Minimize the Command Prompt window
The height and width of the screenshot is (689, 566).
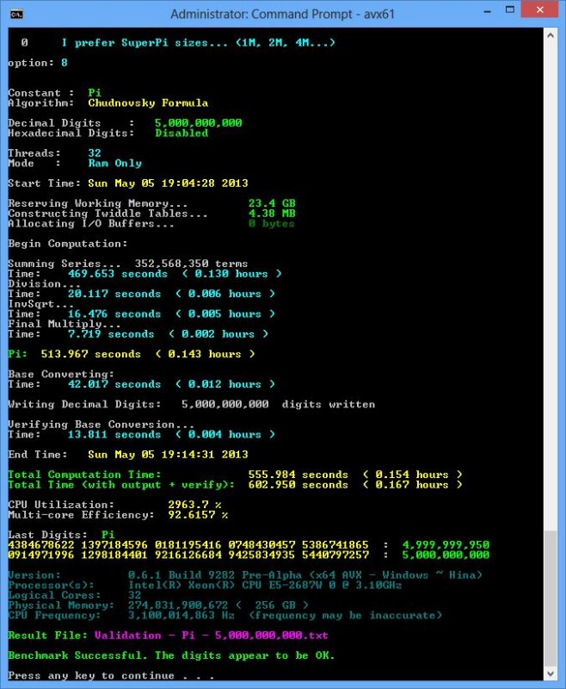(x=488, y=11)
